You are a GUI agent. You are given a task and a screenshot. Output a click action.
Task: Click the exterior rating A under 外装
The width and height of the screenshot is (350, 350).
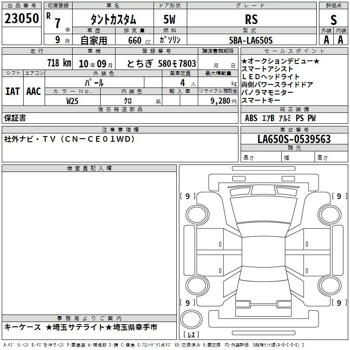click(326, 40)
